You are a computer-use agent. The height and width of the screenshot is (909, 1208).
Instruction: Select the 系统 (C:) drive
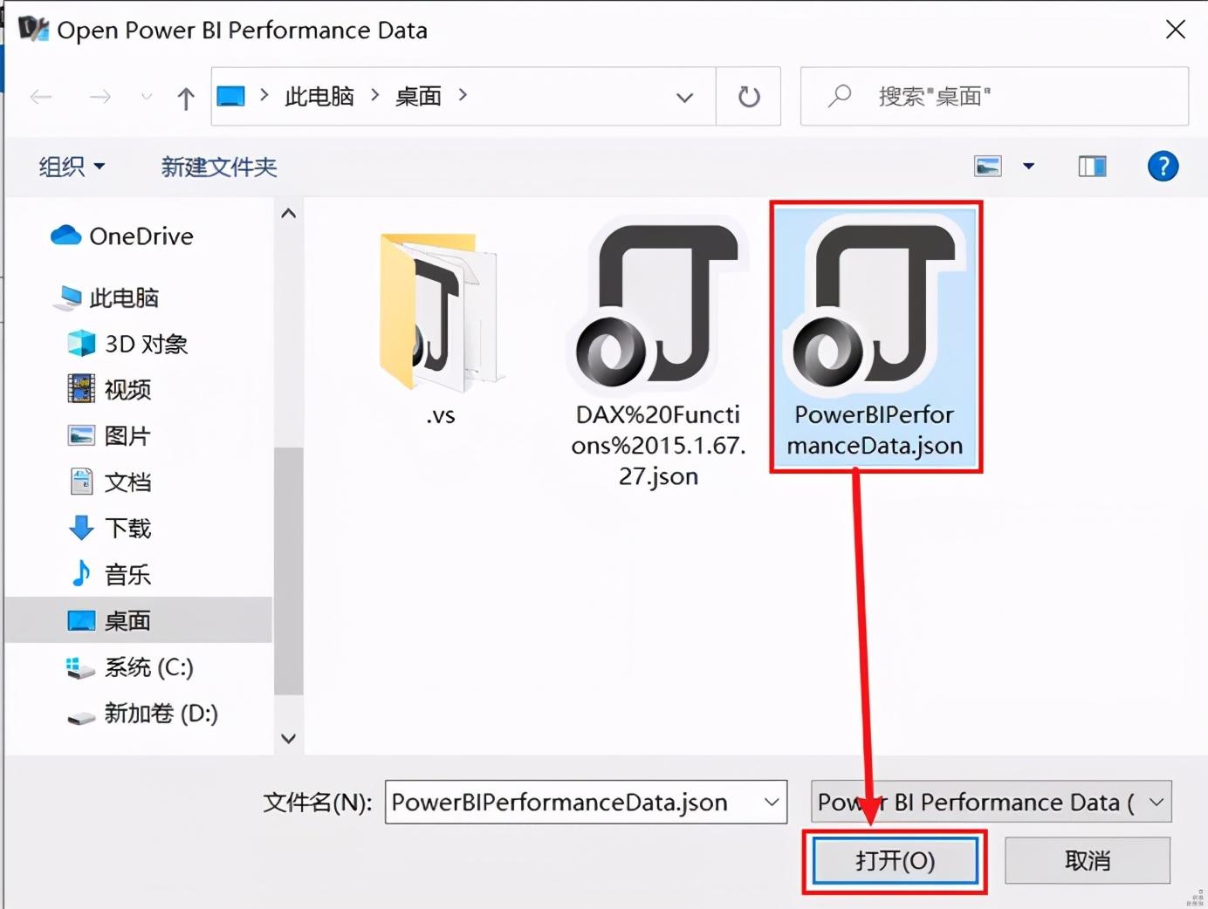(x=147, y=667)
